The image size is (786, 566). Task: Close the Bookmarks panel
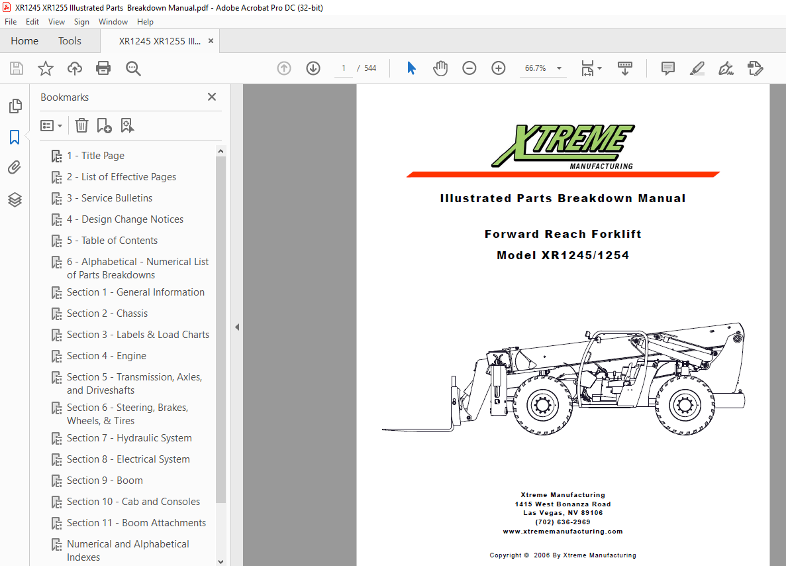pyautogui.click(x=212, y=97)
